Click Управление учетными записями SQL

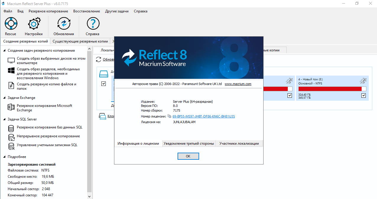[x=47, y=145]
